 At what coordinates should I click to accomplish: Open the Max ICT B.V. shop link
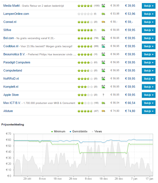click(x=12, y=103)
